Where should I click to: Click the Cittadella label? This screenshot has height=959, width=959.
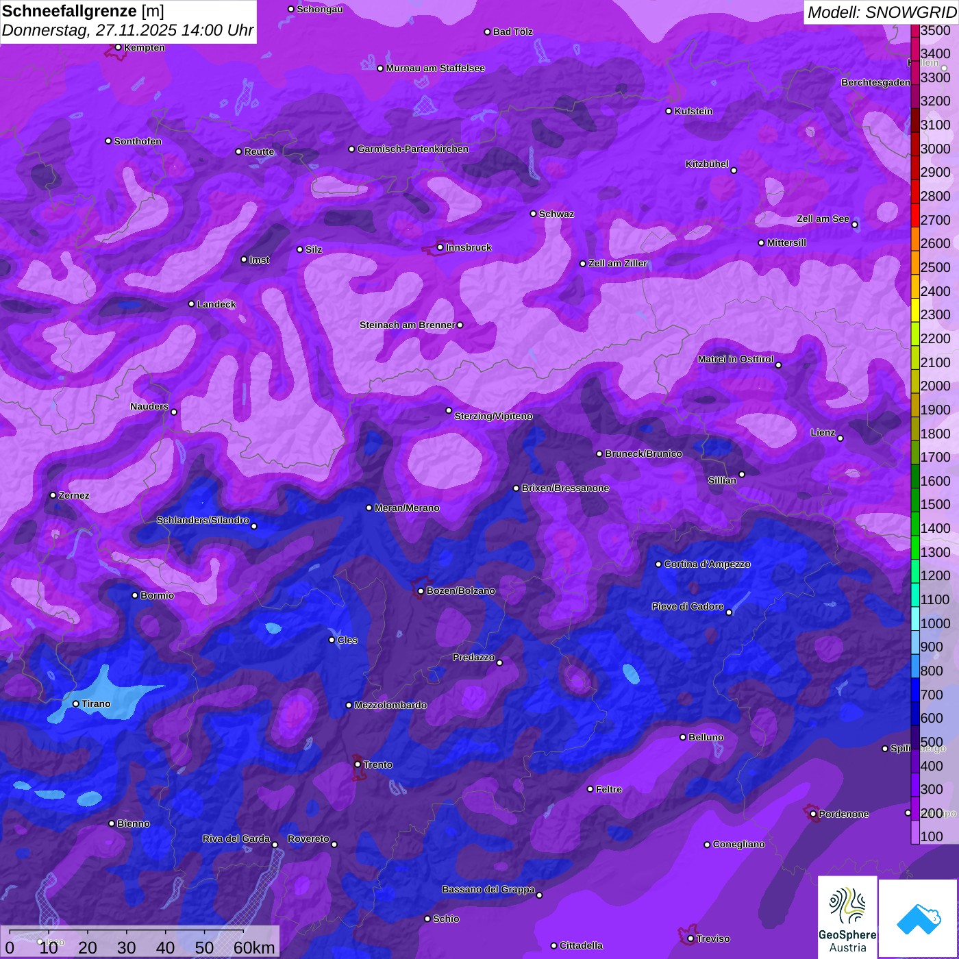(x=581, y=945)
